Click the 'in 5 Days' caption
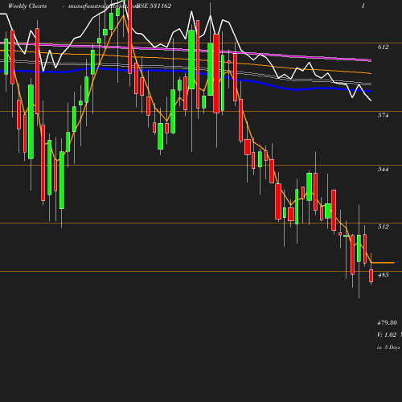The image size is (402, 402). click(388, 347)
